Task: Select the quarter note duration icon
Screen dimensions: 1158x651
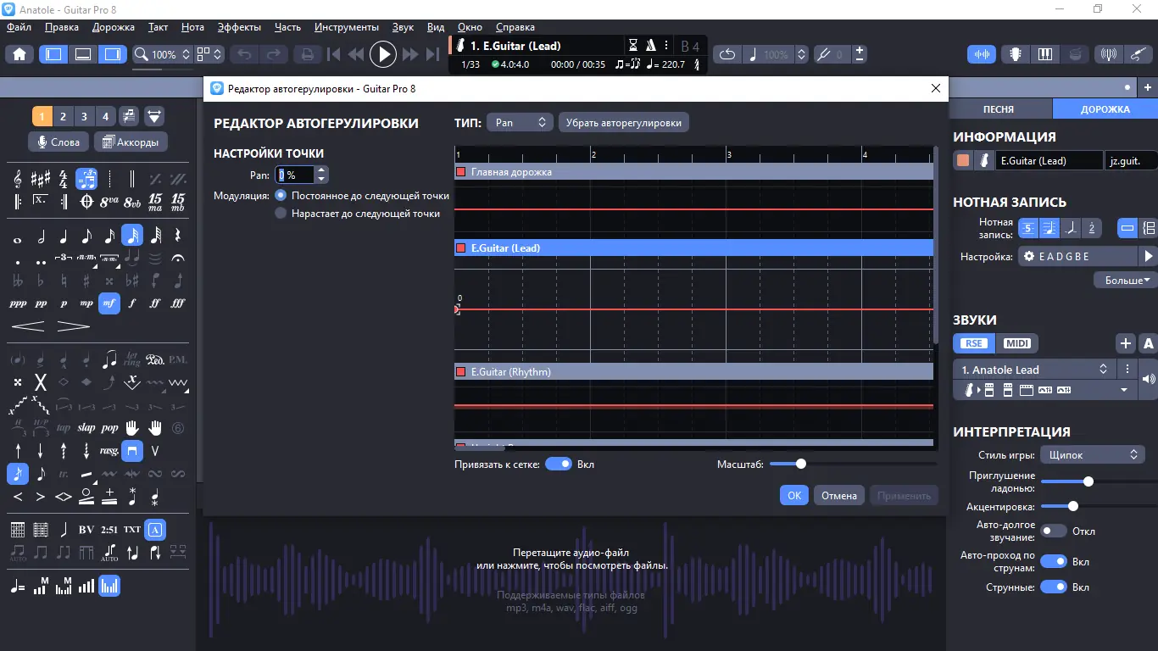Action: click(x=64, y=236)
